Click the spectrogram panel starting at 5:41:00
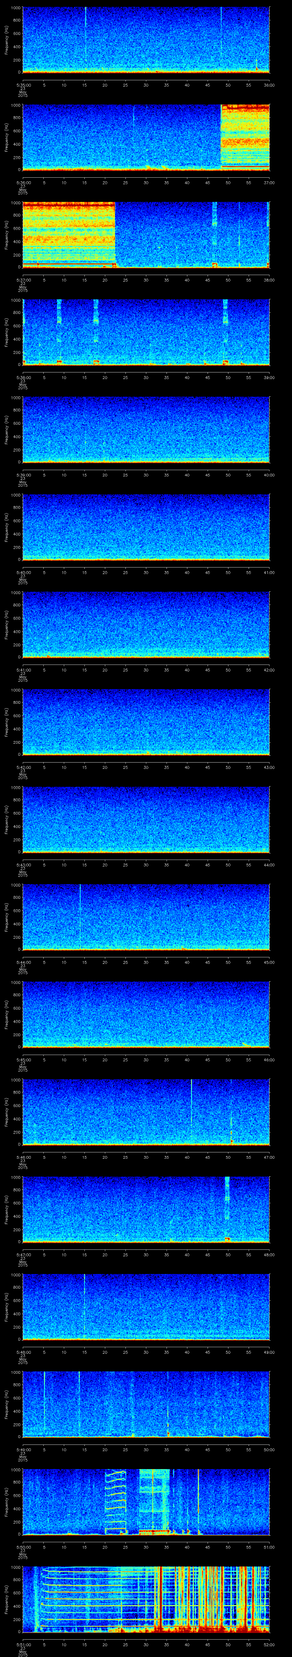The image size is (292, 1657). click(x=146, y=625)
